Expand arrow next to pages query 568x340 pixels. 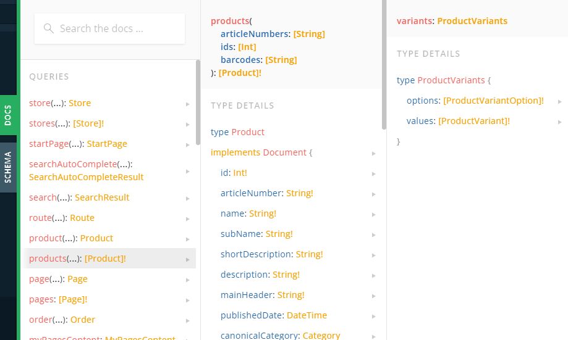point(188,301)
